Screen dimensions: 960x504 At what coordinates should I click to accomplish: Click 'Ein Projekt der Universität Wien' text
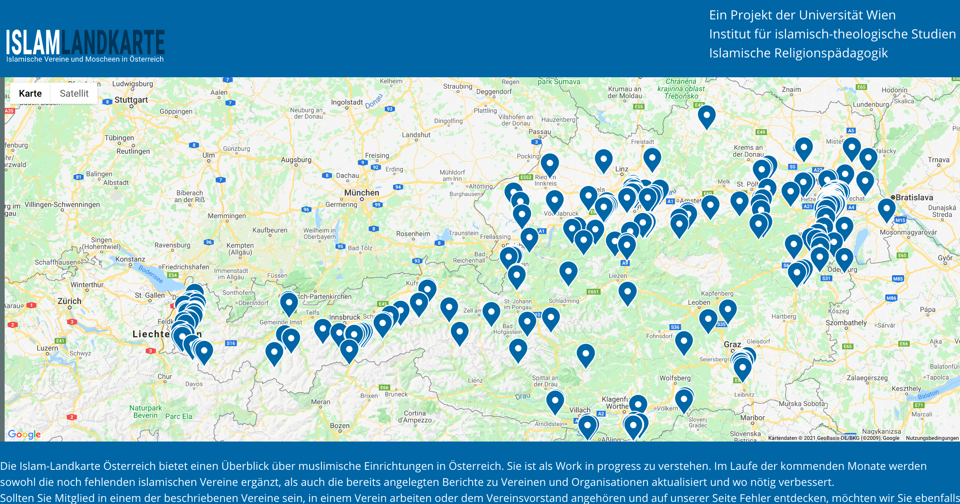click(x=802, y=15)
